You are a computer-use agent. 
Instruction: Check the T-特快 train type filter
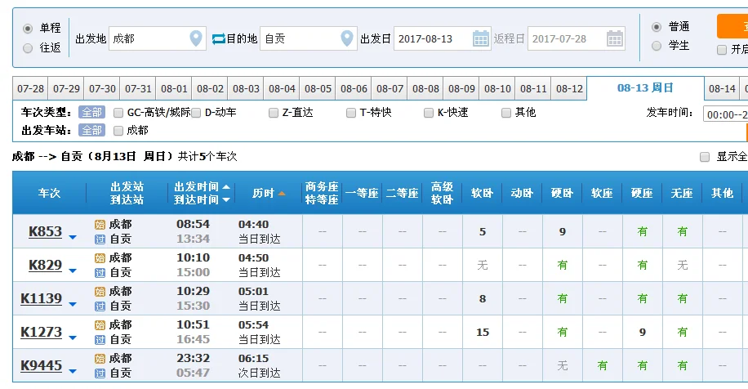pos(351,113)
